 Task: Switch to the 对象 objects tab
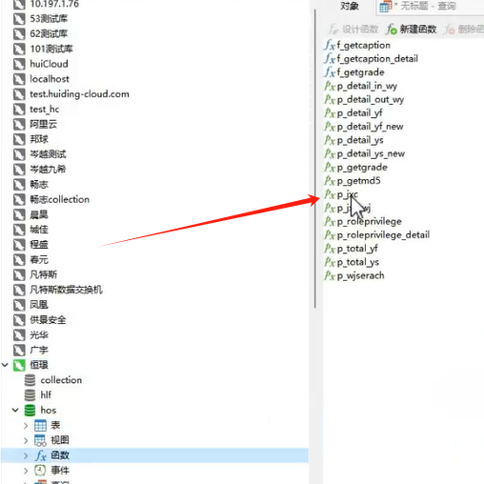click(350, 6)
